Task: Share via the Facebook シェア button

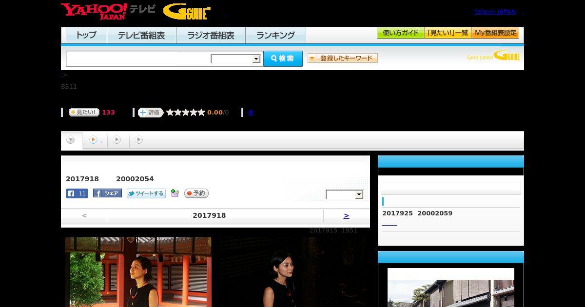Action: pos(107,193)
